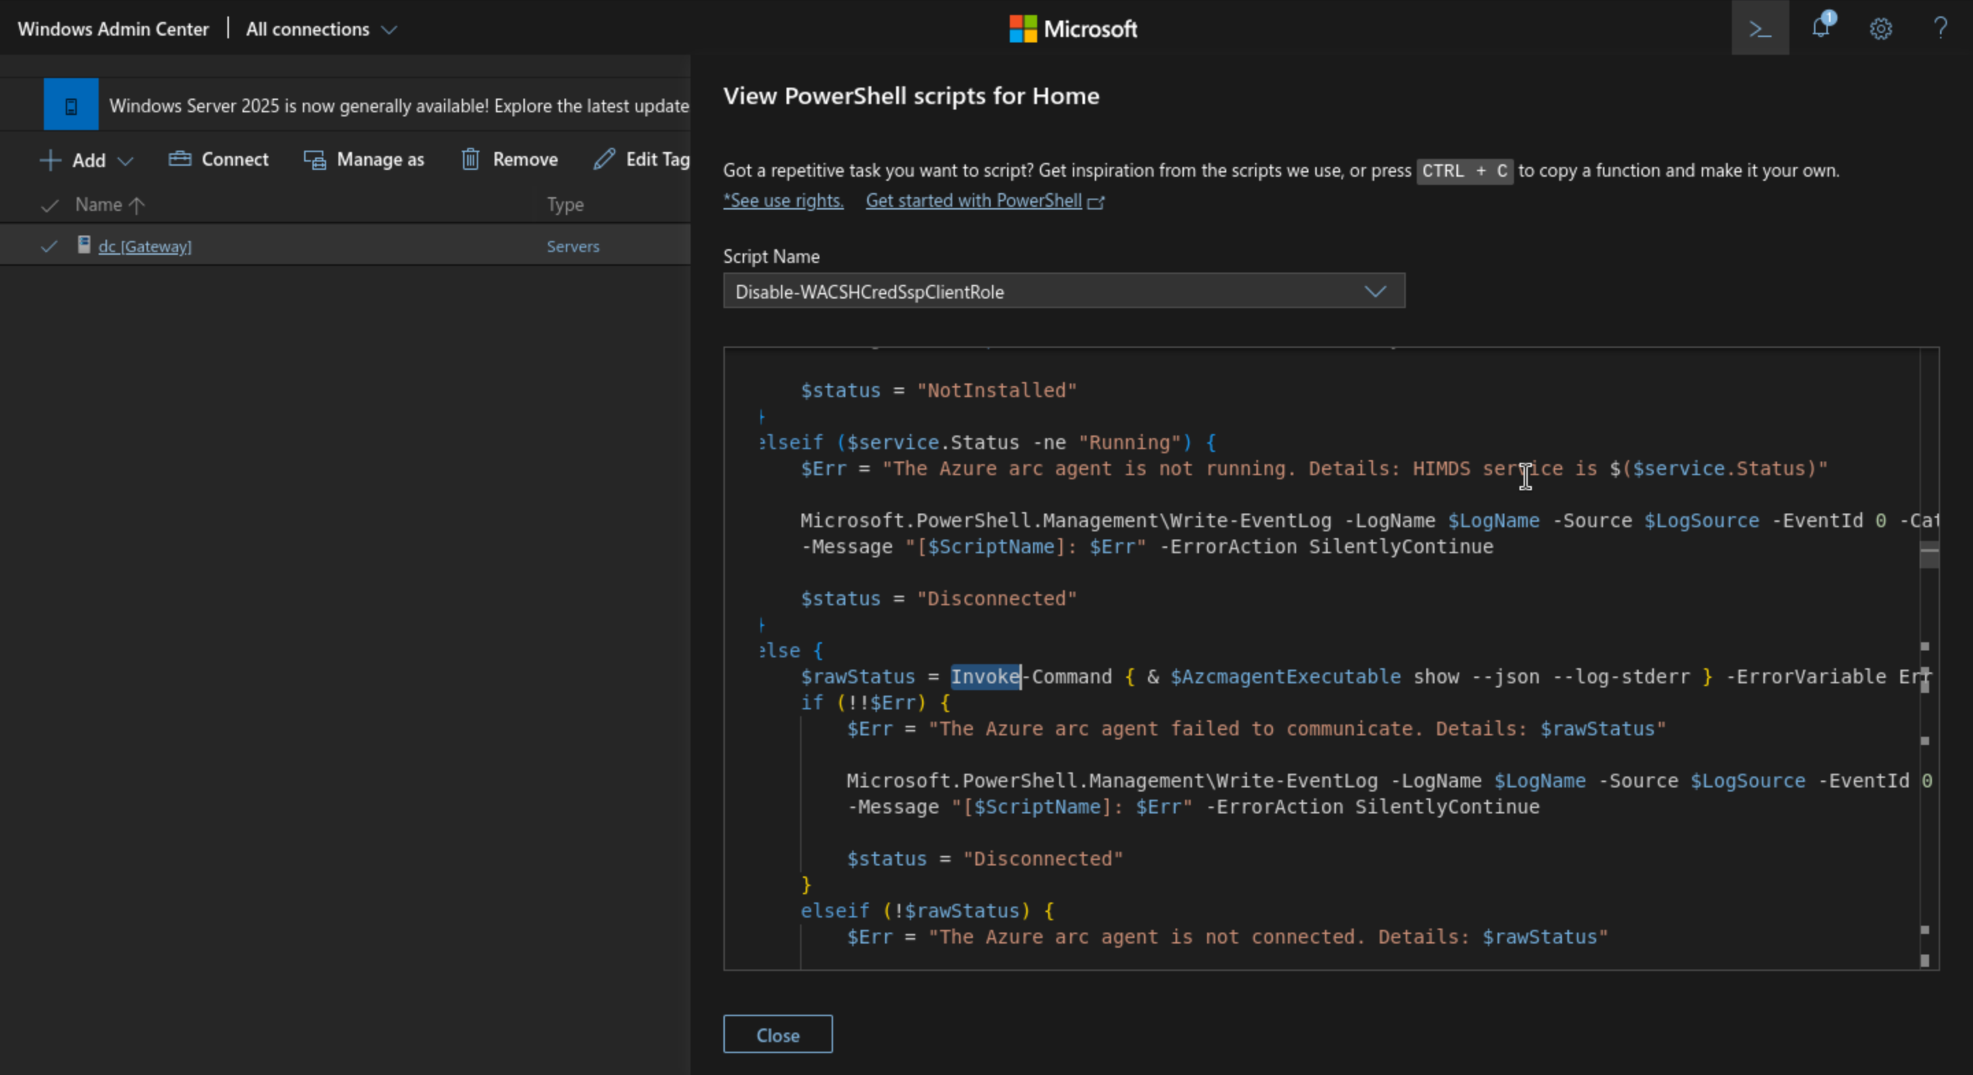Open the dc [Gateway] connection link
This screenshot has height=1075, width=1973.
tap(145, 246)
